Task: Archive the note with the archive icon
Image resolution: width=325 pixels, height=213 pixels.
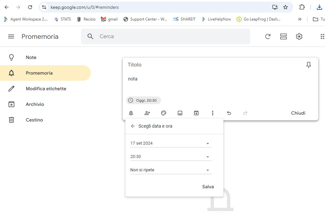Action: pos(196,113)
